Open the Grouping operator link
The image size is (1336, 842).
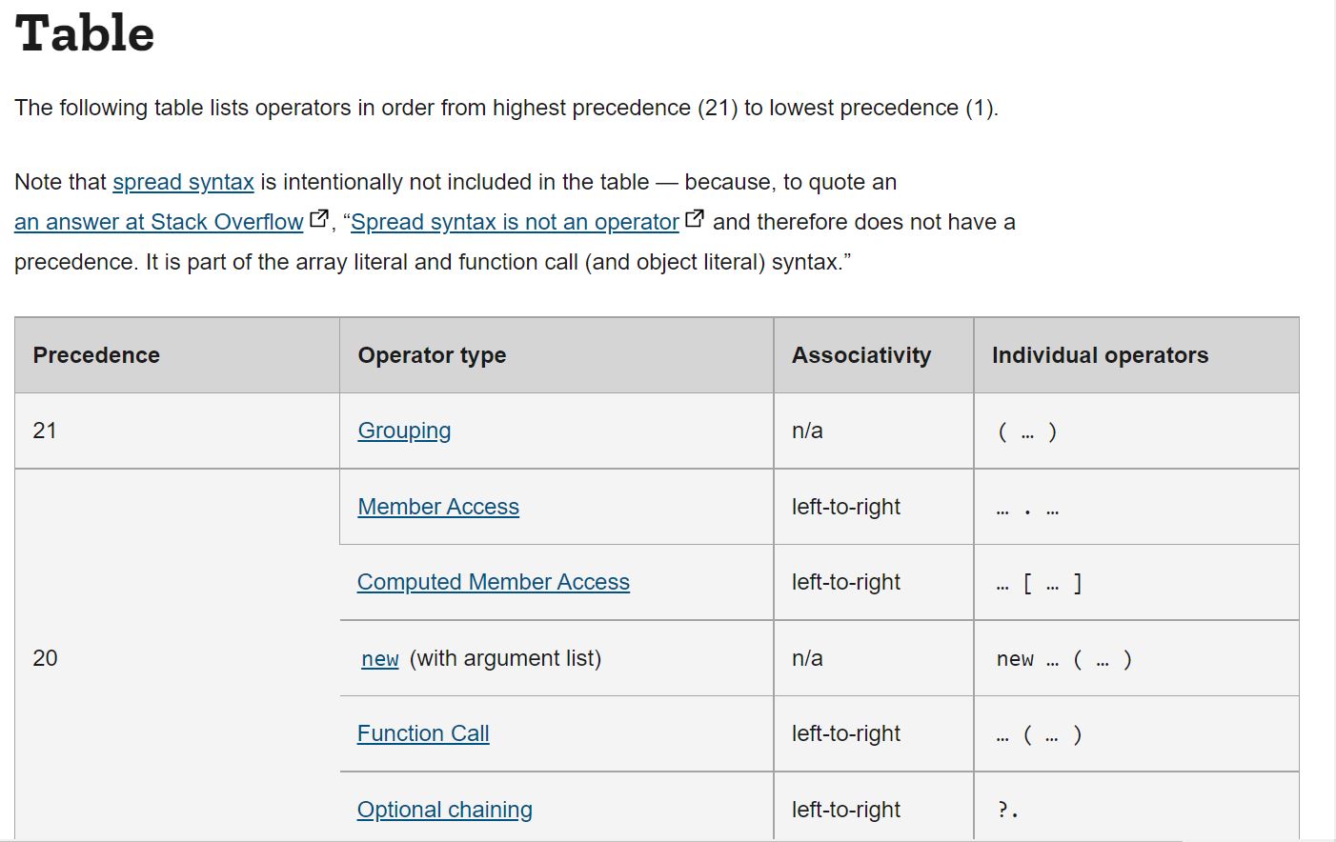pos(404,431)
